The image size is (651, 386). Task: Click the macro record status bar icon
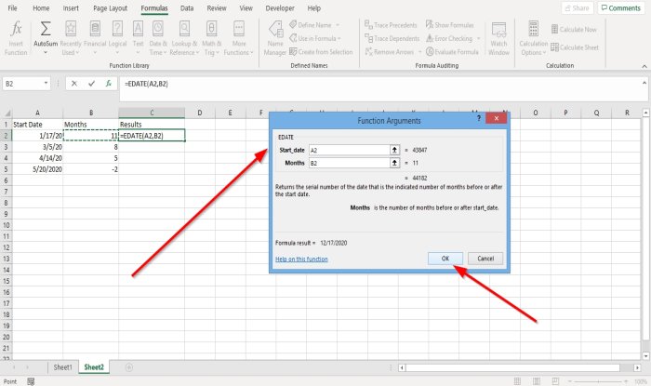(x=31, y=381)
